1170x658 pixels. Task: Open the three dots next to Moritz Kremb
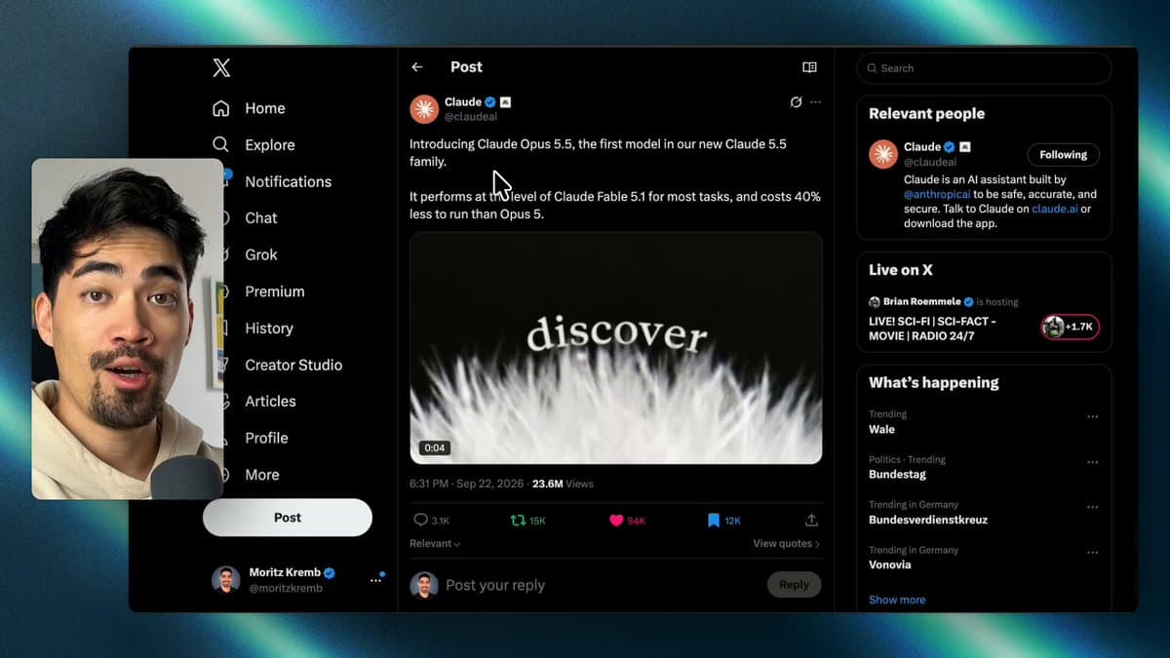375,580
